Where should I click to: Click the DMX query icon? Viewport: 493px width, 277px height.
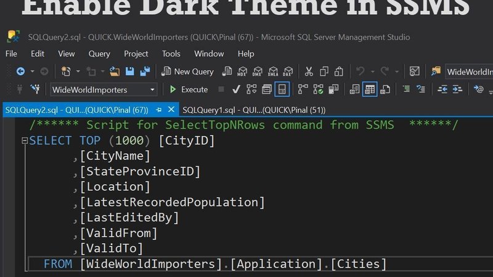tap(256, 71)
